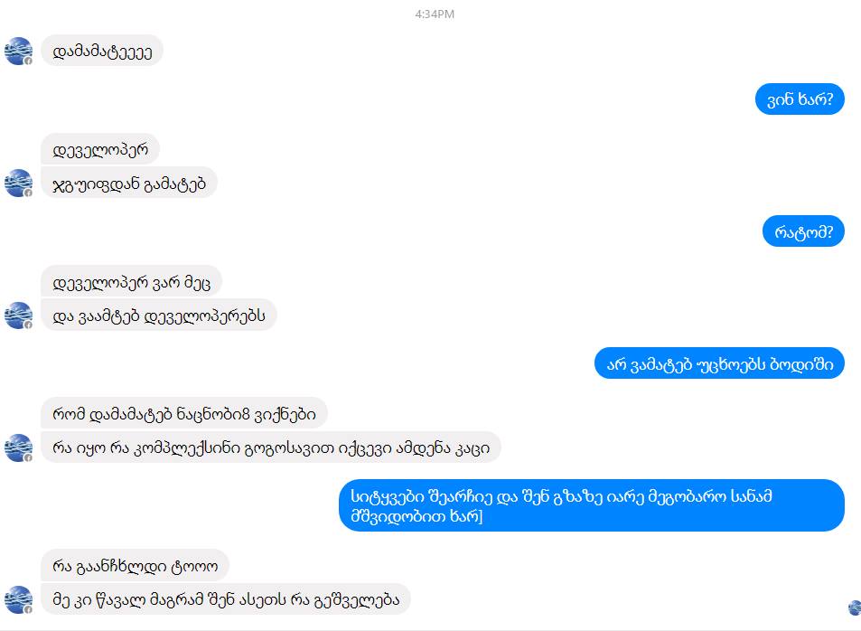Select the long blue 'სიტყვები შეარჩიე' message
This screenshot has height=631, width=861.
point(592,505)
